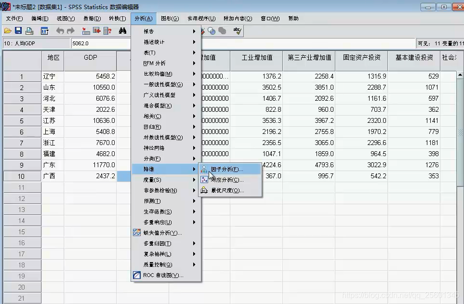The image size is (464, 304).
Task: Click the missing value analysis icon
Action: 137,233
